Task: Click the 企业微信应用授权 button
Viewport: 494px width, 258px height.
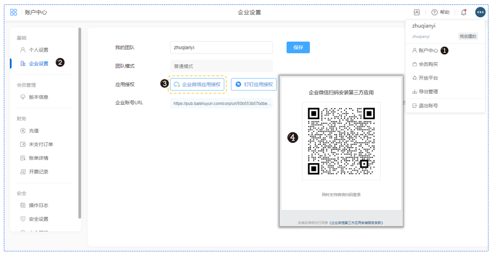Action: [197, 85]
